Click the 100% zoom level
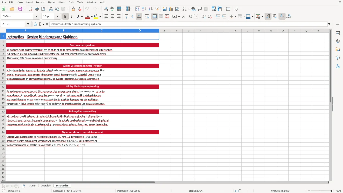This screenshot has height=193, width=343. (338, 191)
